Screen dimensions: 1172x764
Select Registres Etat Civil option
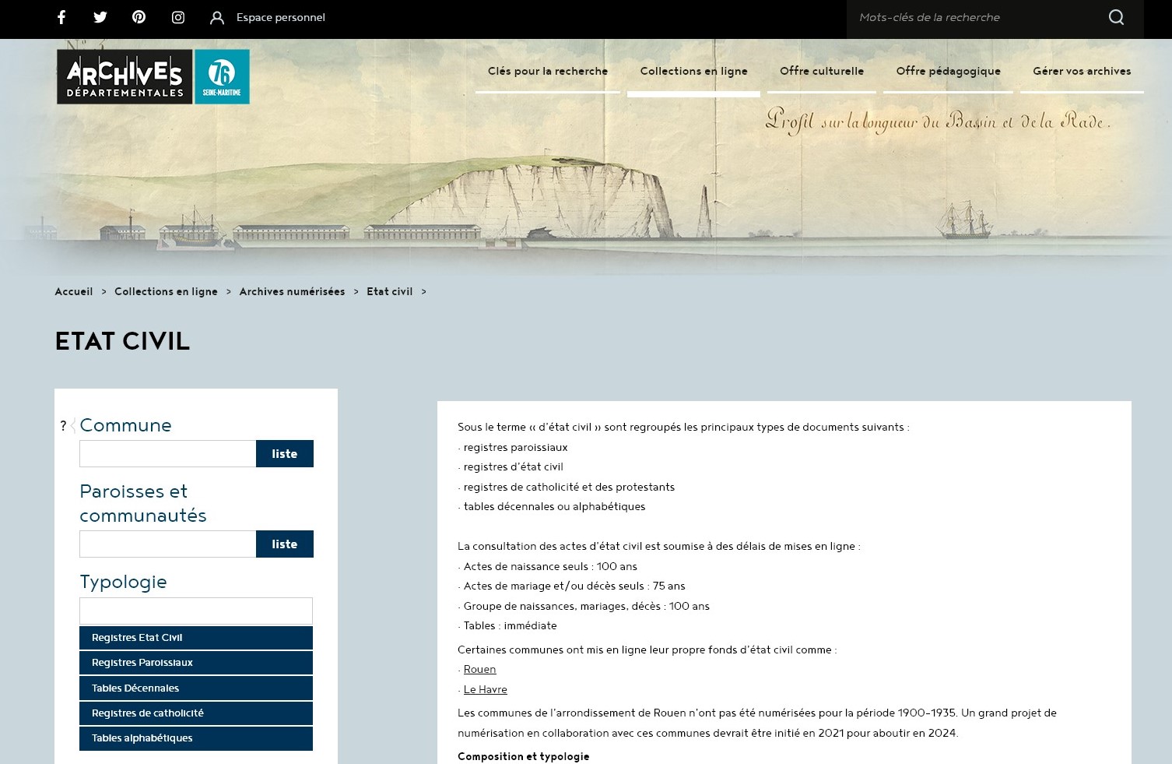click(196, 638)
